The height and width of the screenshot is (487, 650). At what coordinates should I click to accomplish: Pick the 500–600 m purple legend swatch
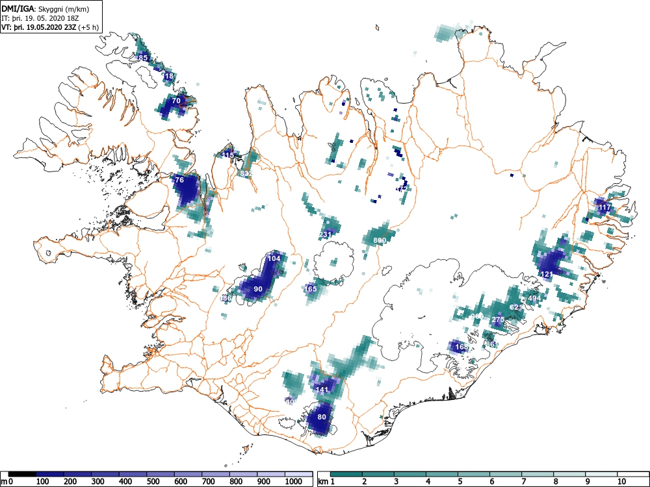(x=161, y=474)
